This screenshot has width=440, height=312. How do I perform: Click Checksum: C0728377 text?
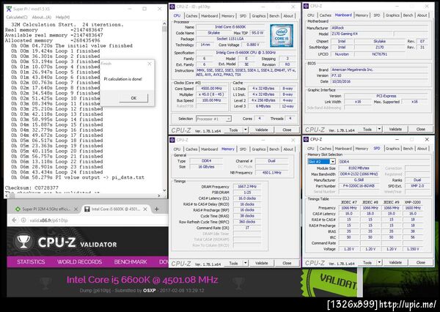[x=32, y=187]
